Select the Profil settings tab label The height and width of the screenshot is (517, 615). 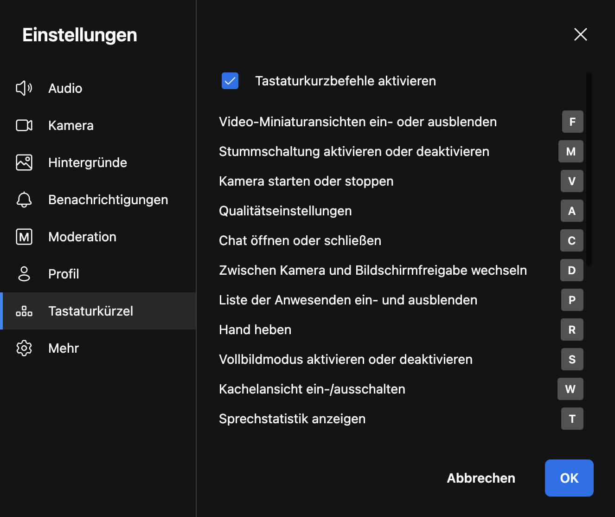coord(64,274)
